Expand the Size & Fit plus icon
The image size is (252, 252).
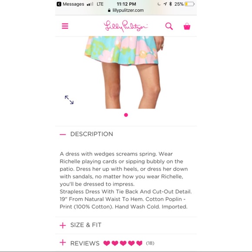point(63,225)
